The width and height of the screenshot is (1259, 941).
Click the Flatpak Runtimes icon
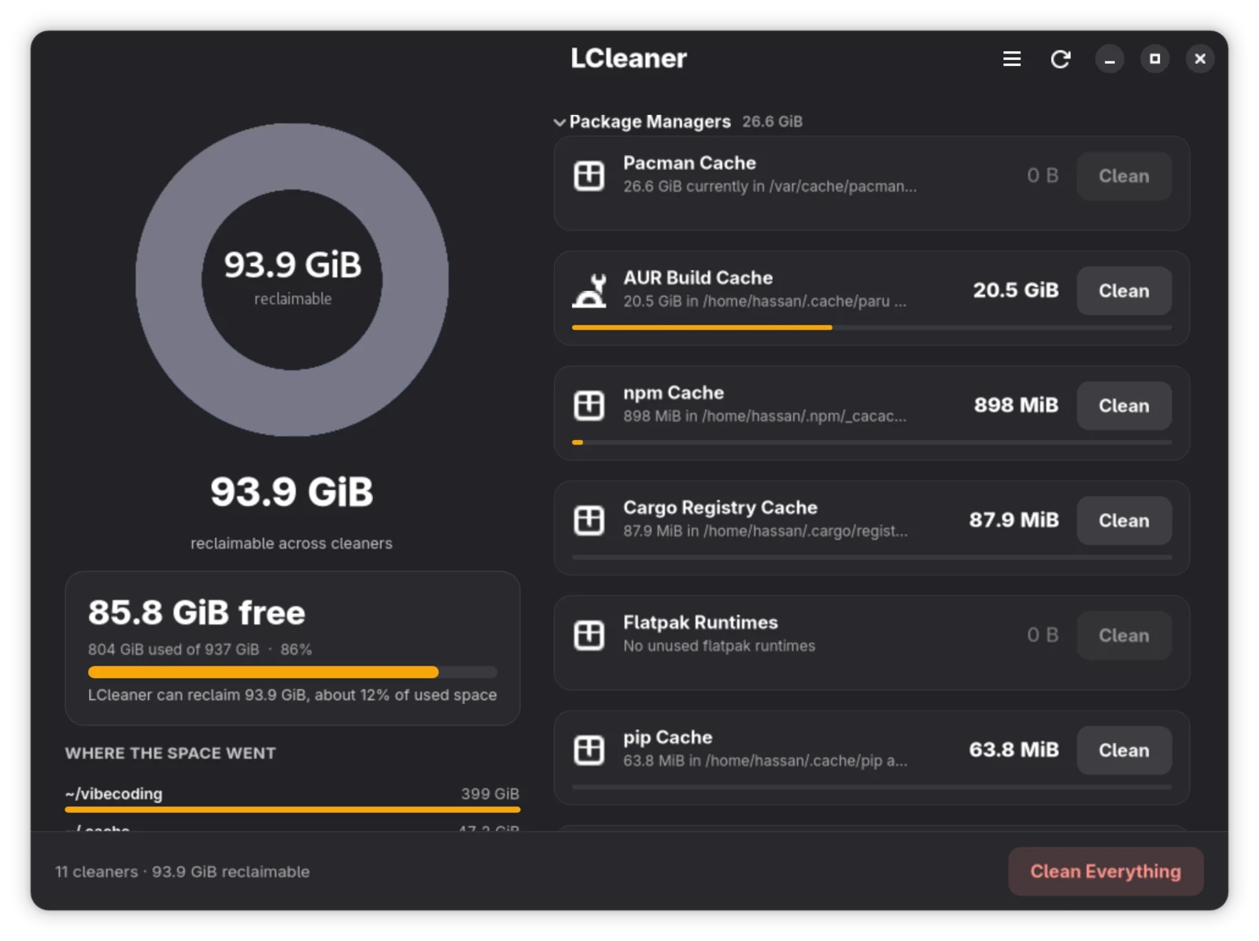click(x=589, y=635)
